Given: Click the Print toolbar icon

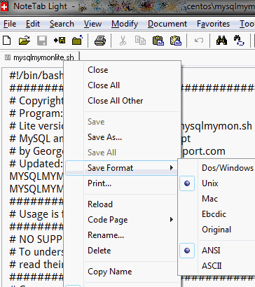Looking at the screenshot, I should point(100,41).
